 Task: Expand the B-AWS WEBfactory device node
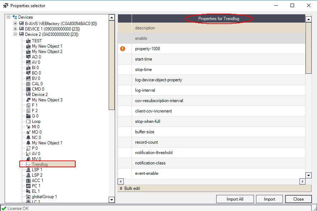[x=15, y=24]
